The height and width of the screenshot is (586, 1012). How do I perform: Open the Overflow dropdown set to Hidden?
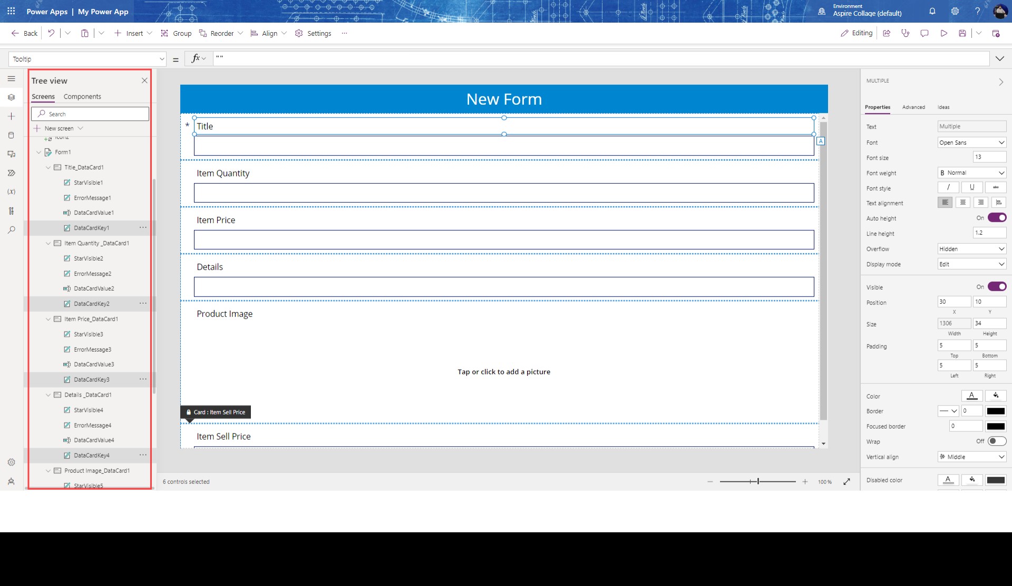(971, 249)
